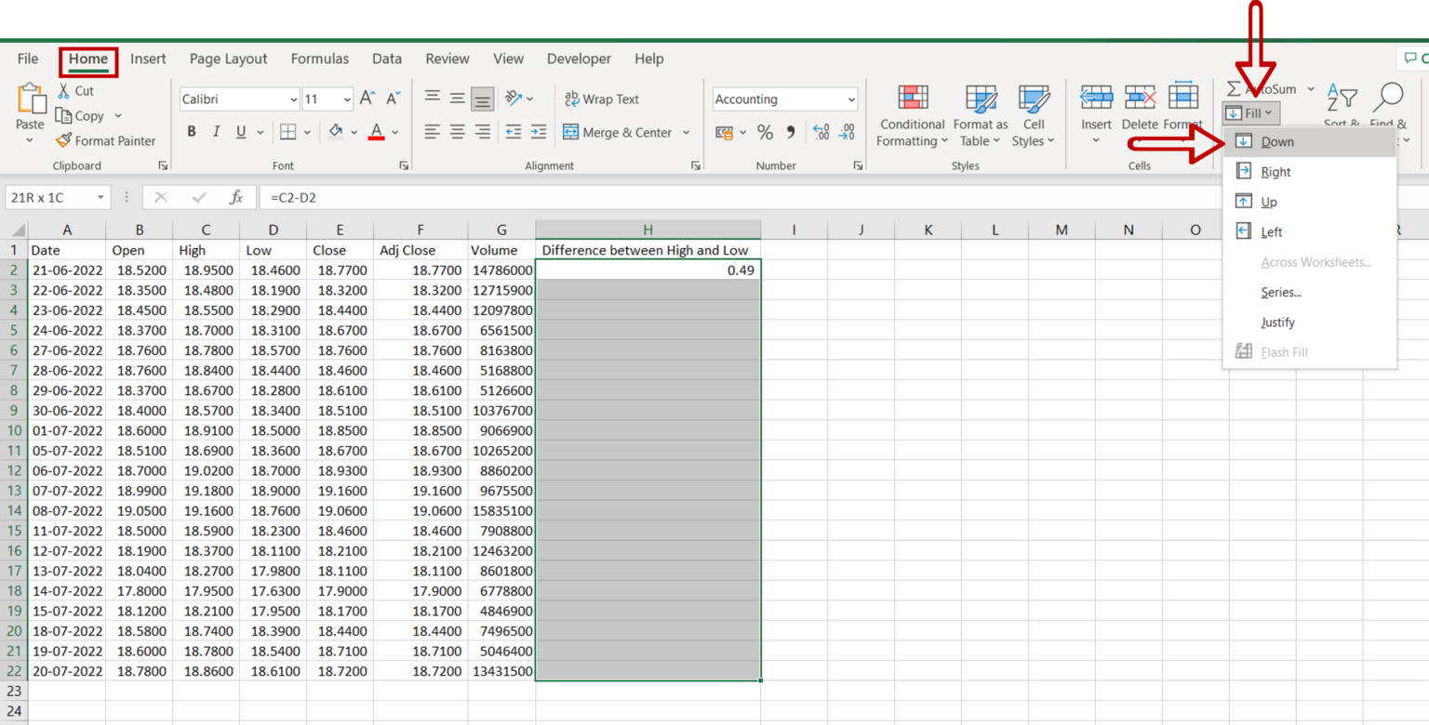
Task: Expand the Name Box dropdown arrow
Action: [100, 198]
